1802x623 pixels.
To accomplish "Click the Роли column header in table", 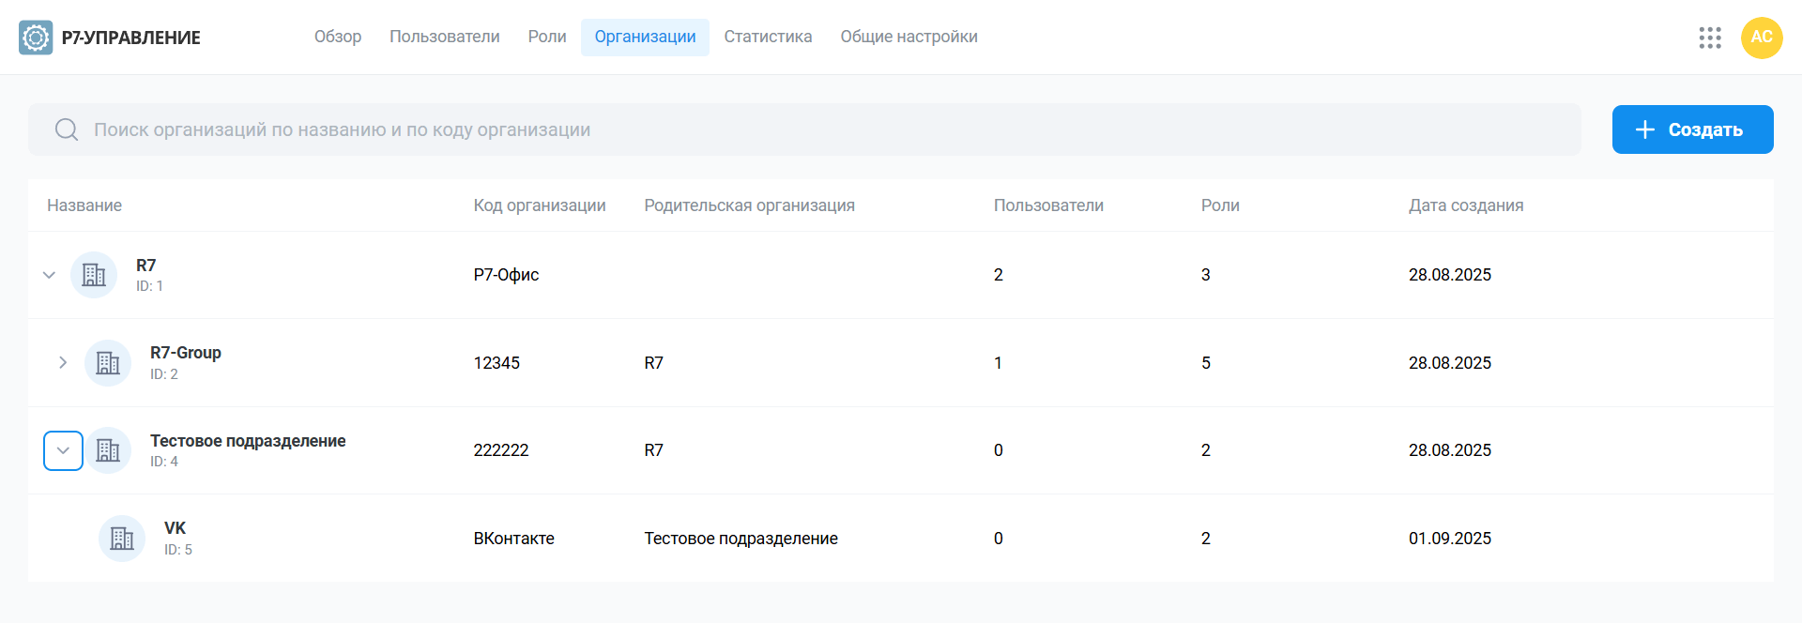I will pyautogui.click(x=1220, y=205).
